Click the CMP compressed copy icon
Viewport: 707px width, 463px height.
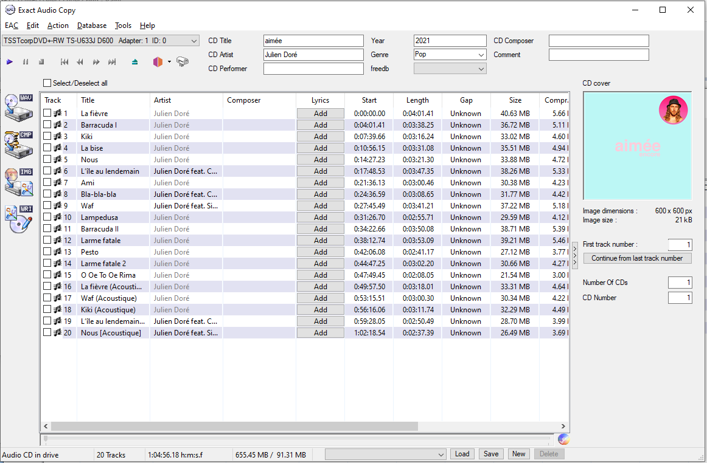(x=19, y=145)
